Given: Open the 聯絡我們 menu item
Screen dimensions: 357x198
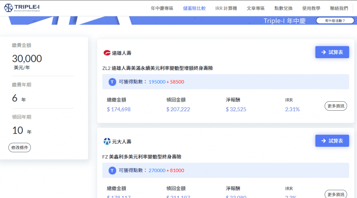Looking at the screenshot, I should 339,8.
